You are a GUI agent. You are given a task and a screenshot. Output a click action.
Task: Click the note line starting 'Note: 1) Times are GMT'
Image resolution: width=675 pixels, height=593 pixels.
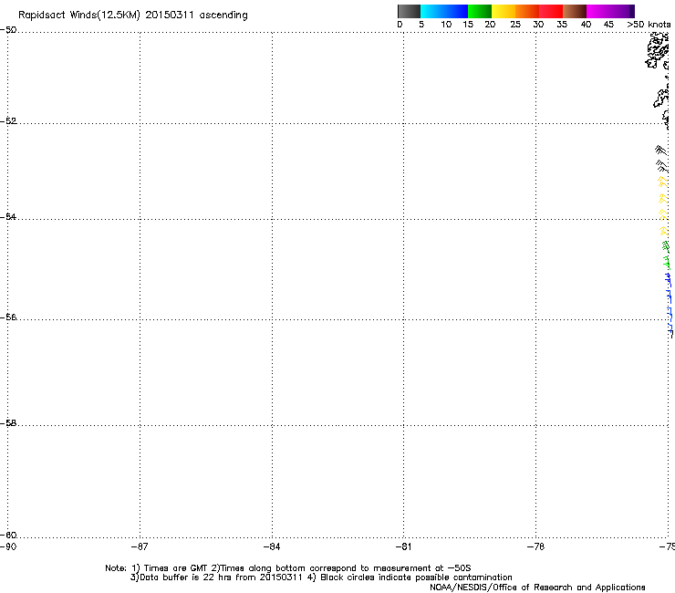tap(288, 568)
